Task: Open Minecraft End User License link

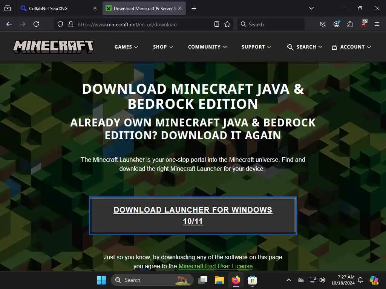Action: (215, 266)
